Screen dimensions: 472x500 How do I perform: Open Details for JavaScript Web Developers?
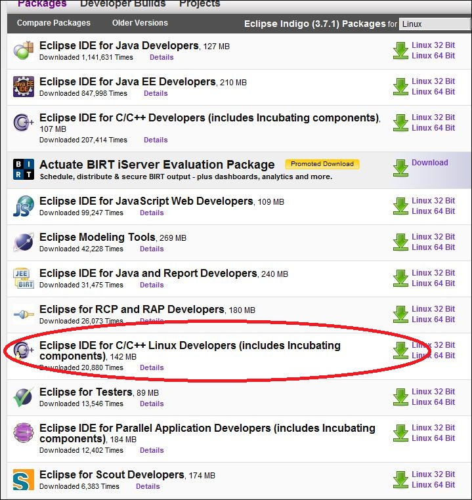point(152,213)
